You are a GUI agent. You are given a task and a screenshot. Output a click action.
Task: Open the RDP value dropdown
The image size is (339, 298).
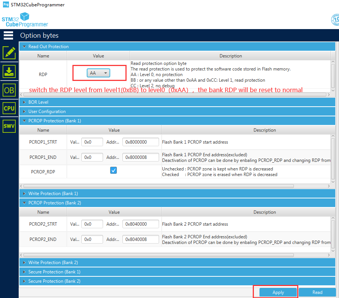pyautogui.click(x=98, y=73)
